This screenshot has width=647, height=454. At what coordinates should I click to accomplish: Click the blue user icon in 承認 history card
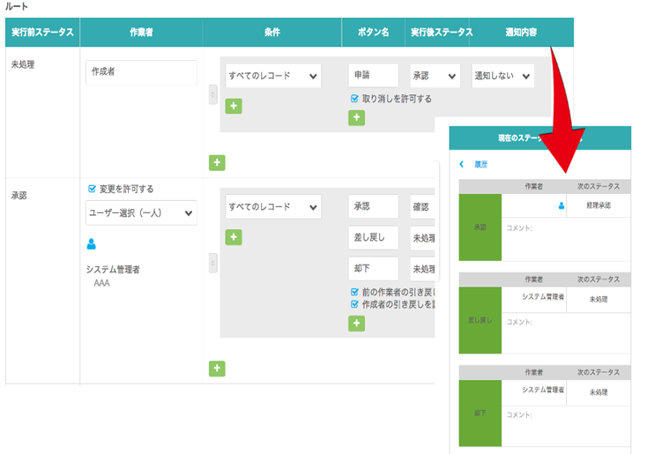click(561, 205)
